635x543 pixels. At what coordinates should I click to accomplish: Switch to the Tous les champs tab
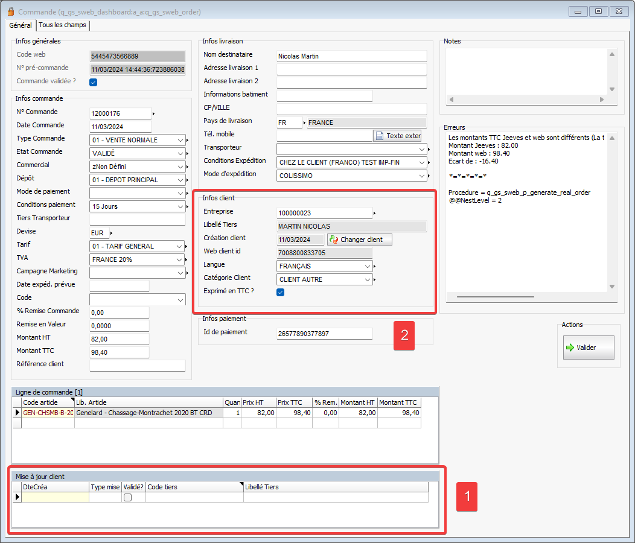[x=63, y=25]
